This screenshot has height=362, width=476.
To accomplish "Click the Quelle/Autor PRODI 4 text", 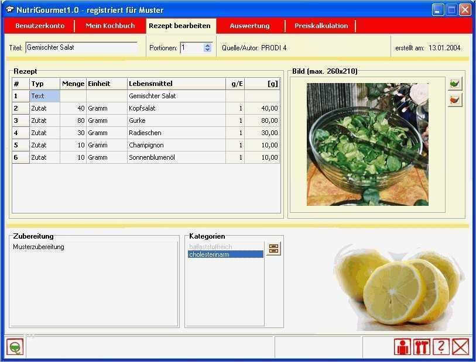I will pyautogui.click(x=254, y=48).
